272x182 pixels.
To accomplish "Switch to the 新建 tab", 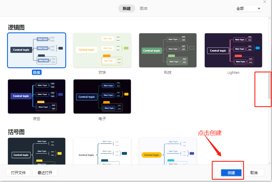I will click(126, 8).
